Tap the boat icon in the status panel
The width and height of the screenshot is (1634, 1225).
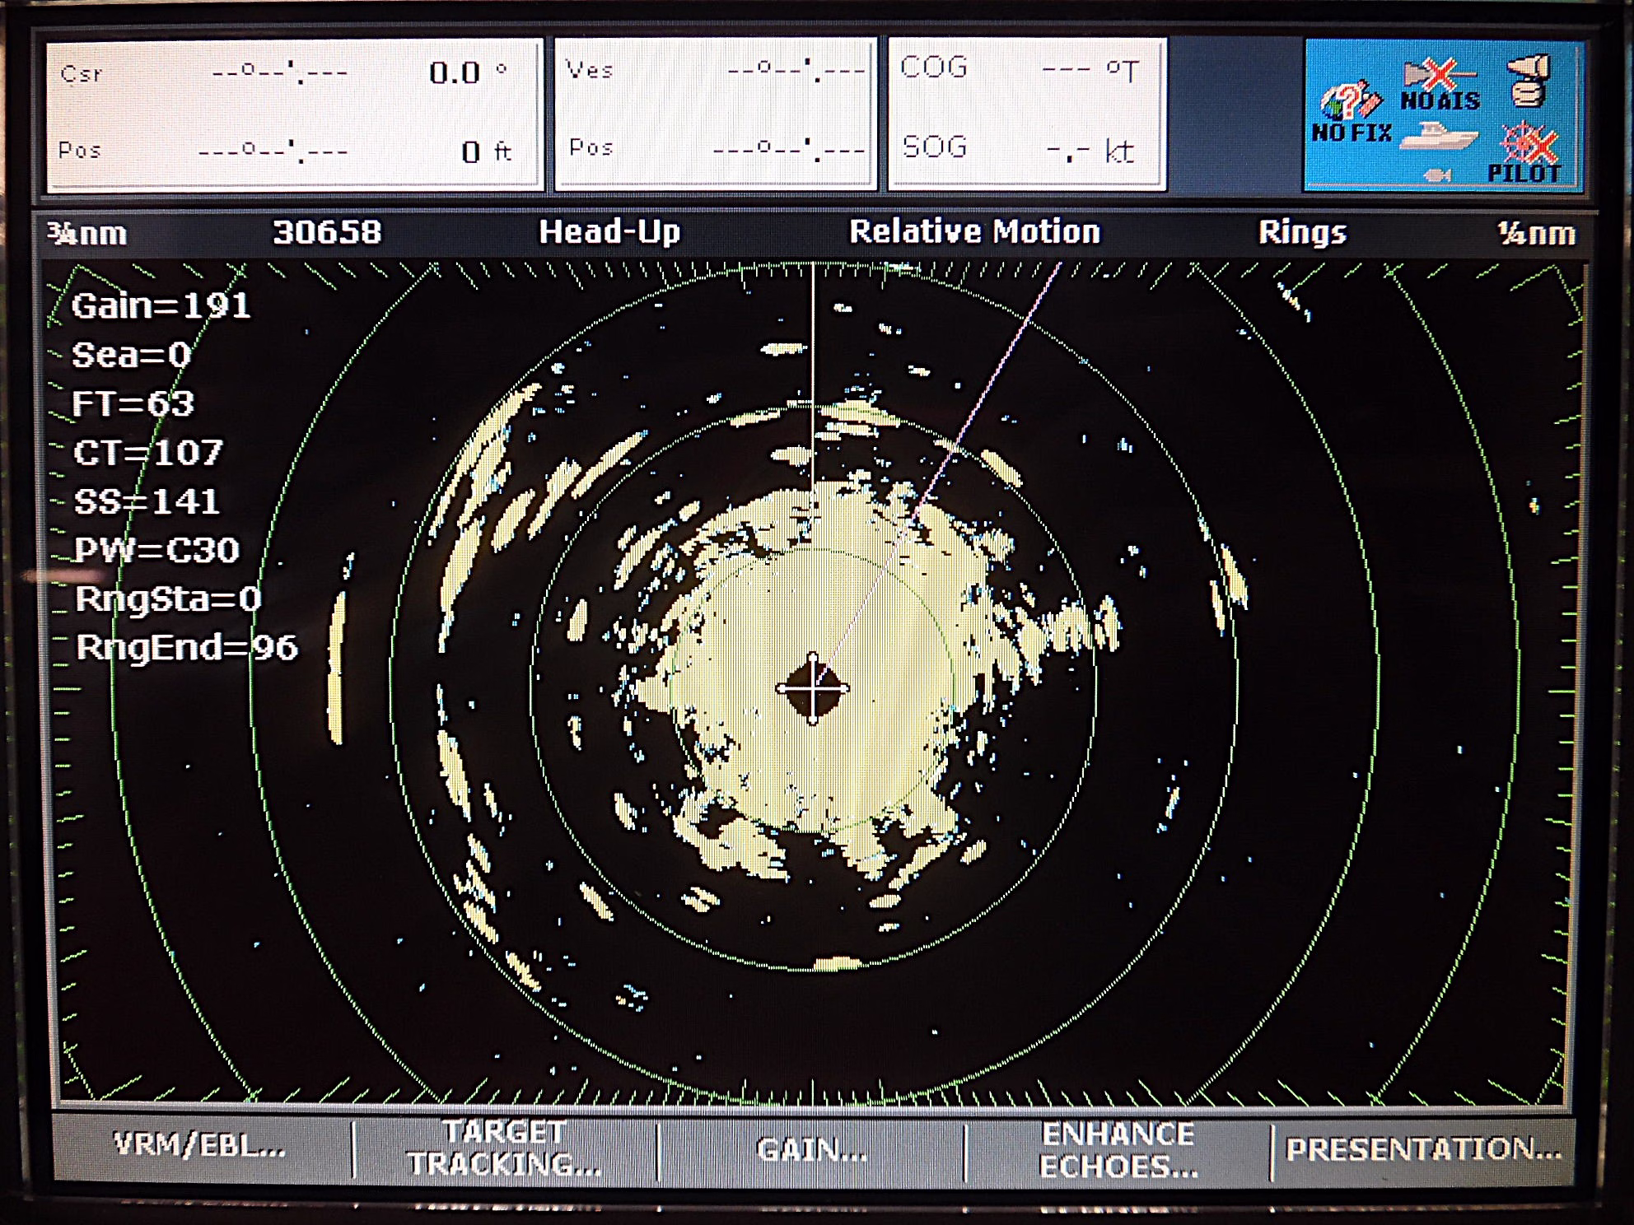coord(1438,137)
